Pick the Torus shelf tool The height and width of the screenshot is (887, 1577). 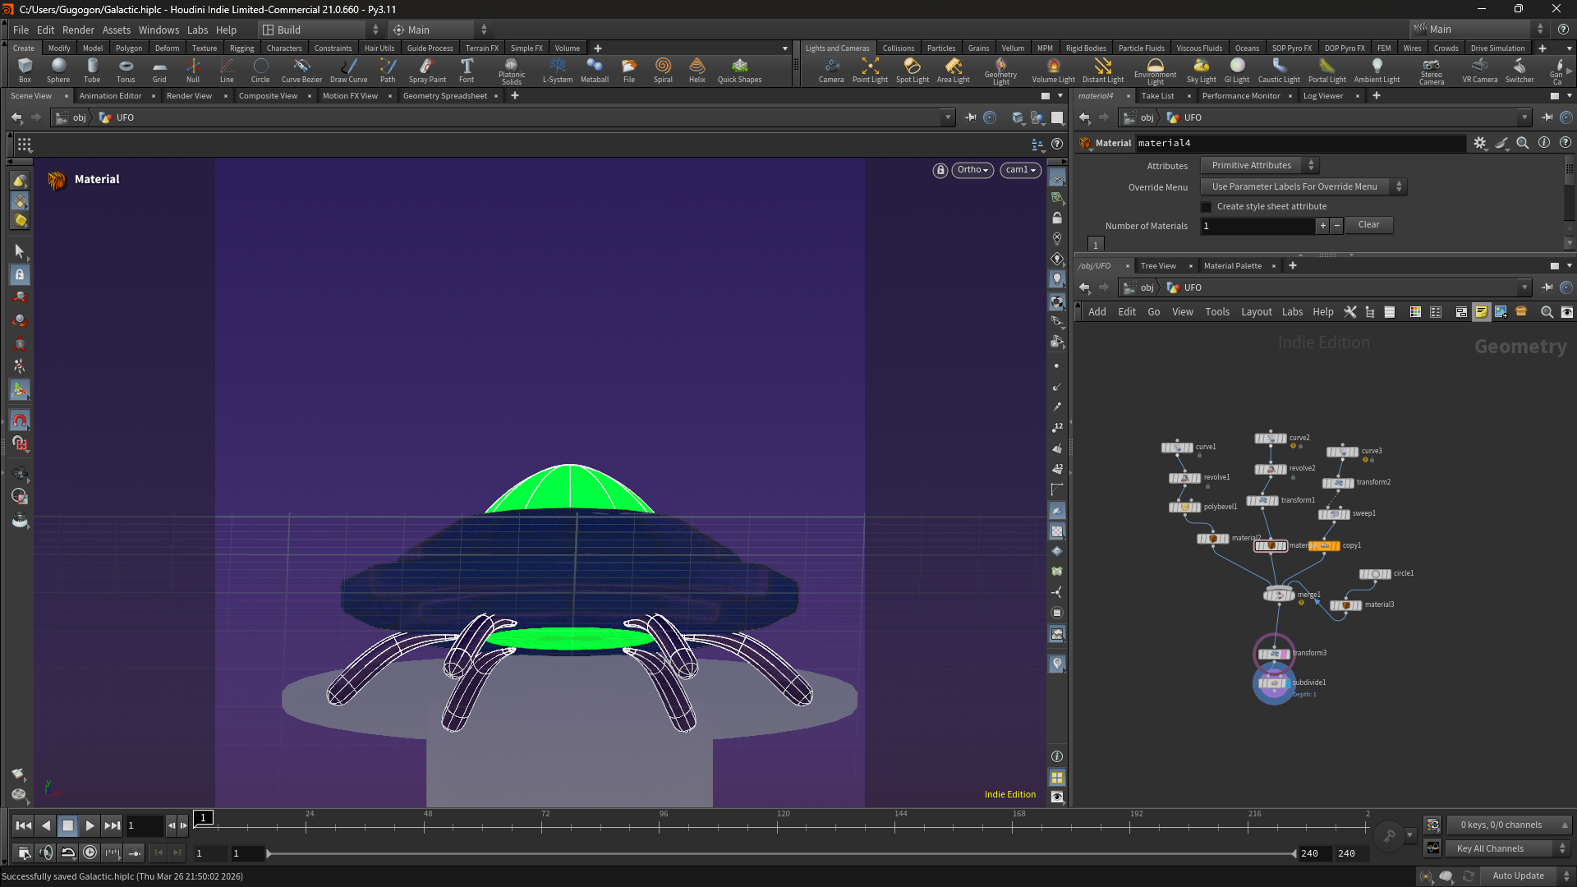pos(126,70)
